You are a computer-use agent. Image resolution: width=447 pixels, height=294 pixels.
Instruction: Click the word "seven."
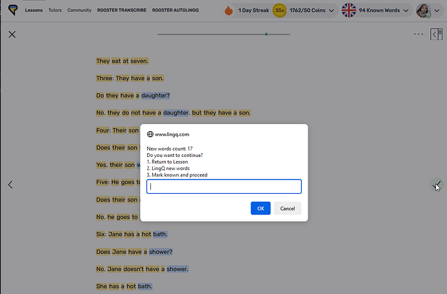(x=139, y=61)
